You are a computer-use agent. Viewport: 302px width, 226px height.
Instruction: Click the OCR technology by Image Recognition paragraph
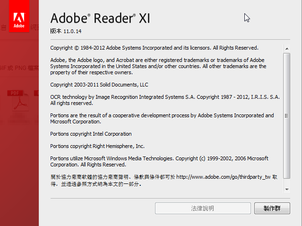(165, 100)
